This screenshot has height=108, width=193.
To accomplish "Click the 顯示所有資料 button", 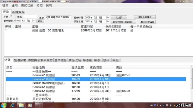I will pyautogui.click(x=147, y=22).
